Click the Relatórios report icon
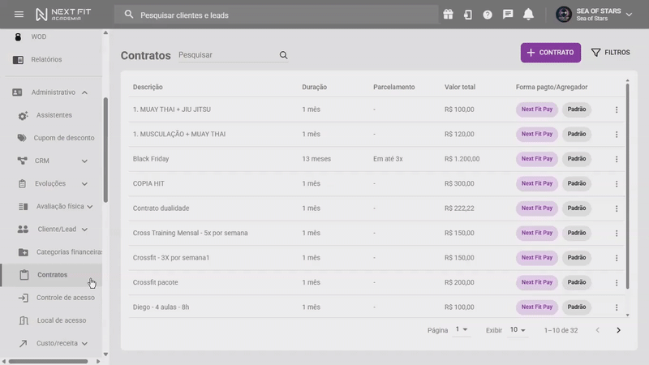 [18, 59]
